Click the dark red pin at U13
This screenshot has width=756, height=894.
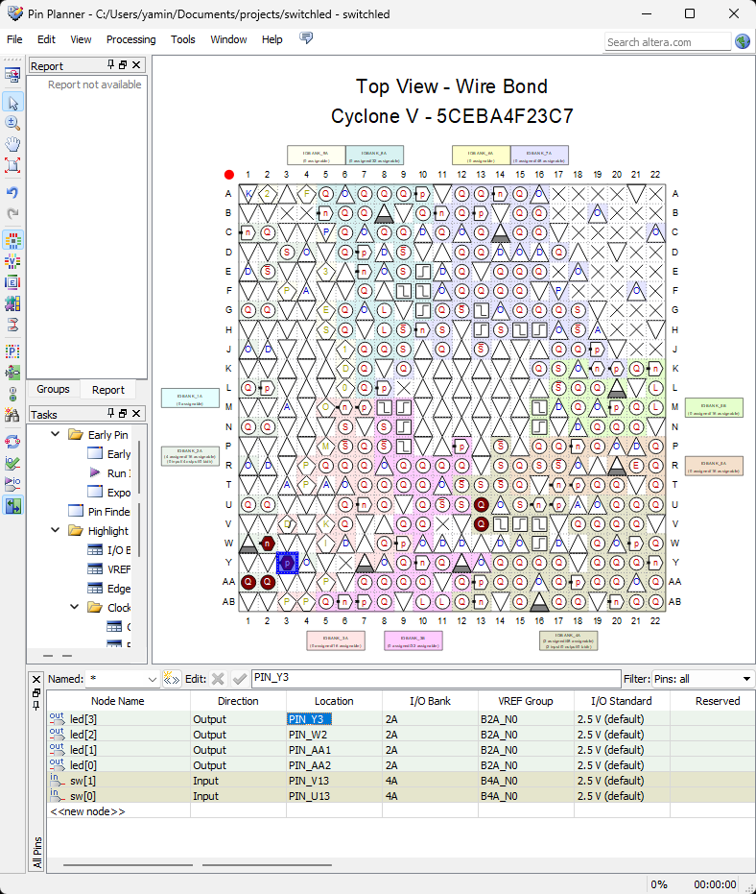pos(482,504)
